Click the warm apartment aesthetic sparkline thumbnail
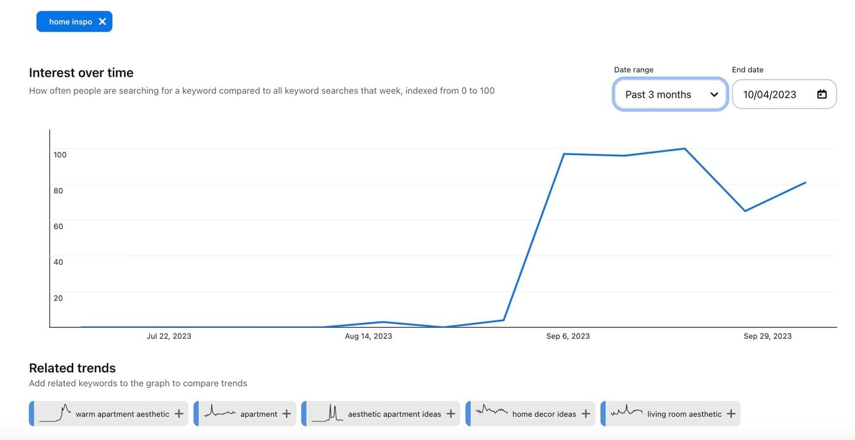855x440 pixels. point(55,413)
